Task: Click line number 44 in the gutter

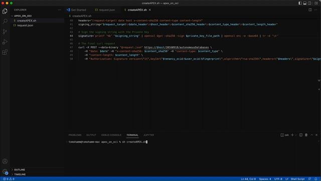Action: pyautogui.click(x=71, y=36)
